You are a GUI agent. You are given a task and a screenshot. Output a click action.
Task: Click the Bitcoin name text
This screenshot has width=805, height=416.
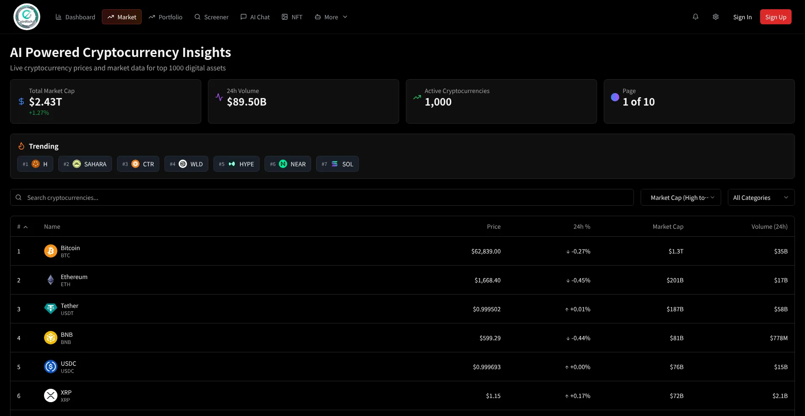click(x=70, y=248)
